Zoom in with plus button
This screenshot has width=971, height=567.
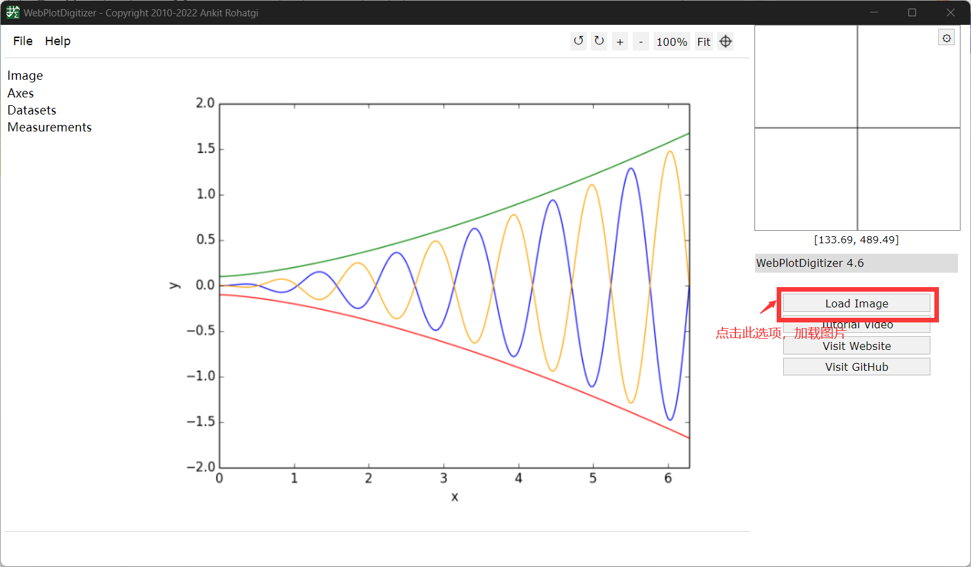620,41
